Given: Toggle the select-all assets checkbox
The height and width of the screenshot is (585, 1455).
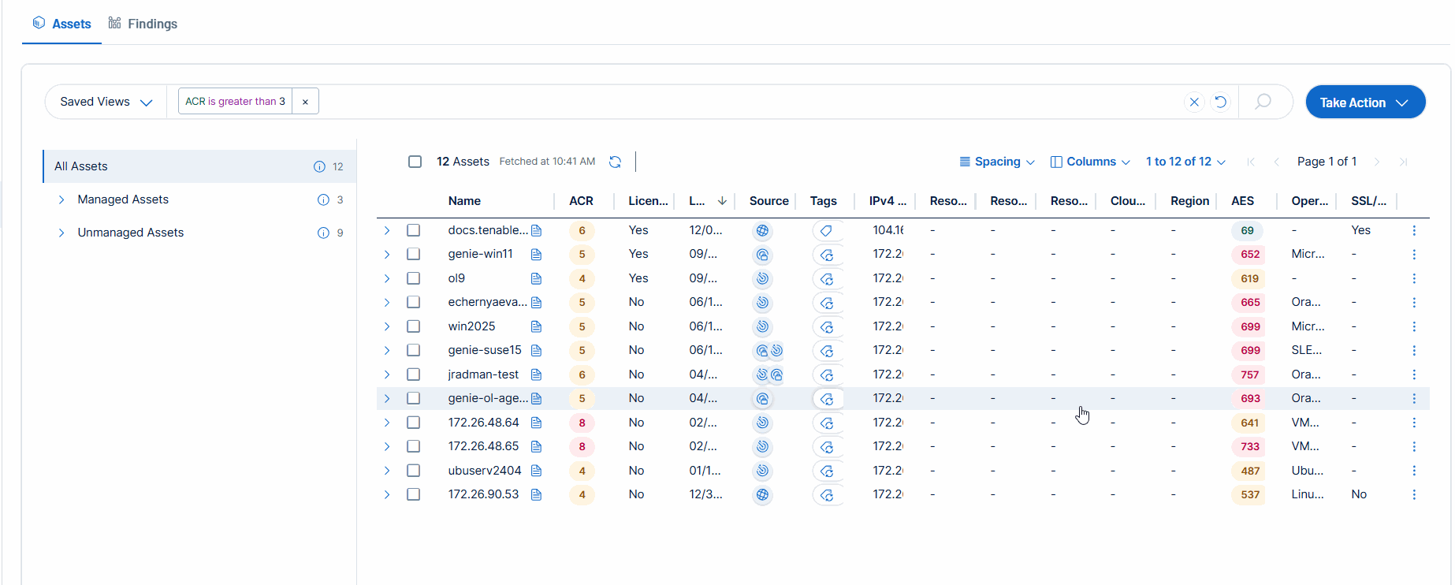Looking at the screenshot, I should click(415, 162).
